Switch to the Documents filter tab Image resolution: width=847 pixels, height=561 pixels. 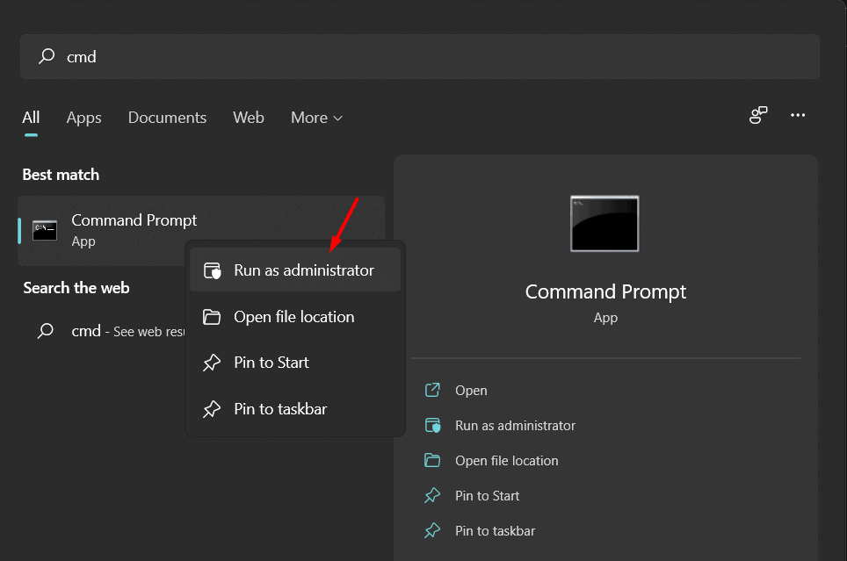pyautogui.click(x=167, y=118)
